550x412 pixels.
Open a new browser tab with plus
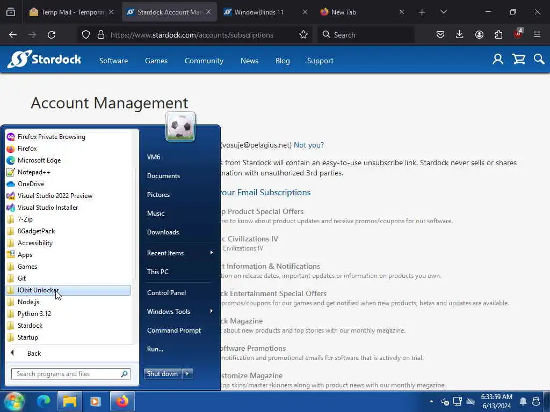[x=422, y=12]
